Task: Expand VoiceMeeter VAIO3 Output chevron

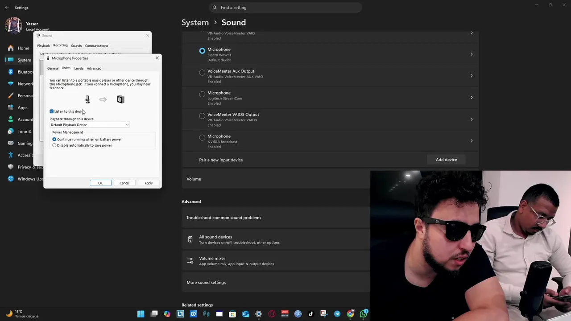Action: (x=472, y=119)
